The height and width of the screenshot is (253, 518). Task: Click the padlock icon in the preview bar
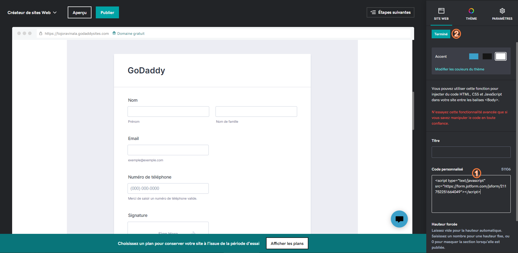coord(41,33)
